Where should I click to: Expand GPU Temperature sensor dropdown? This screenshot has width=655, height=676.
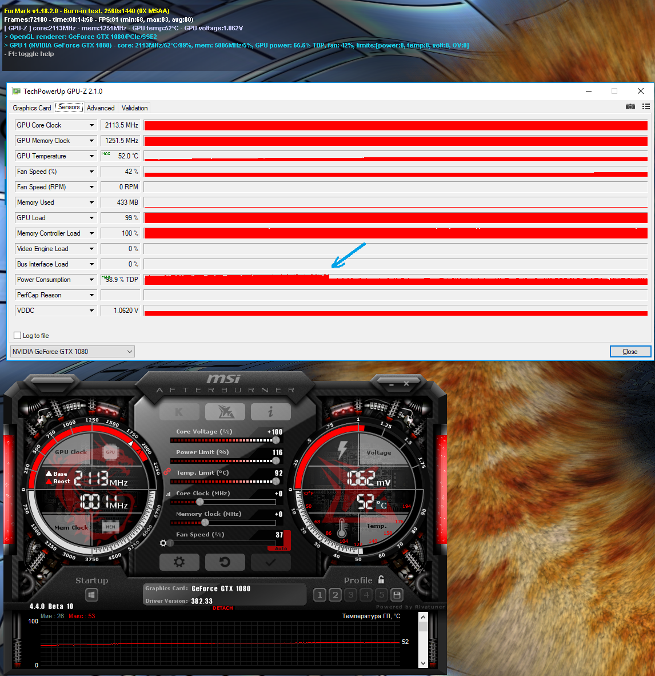point(91,156)
